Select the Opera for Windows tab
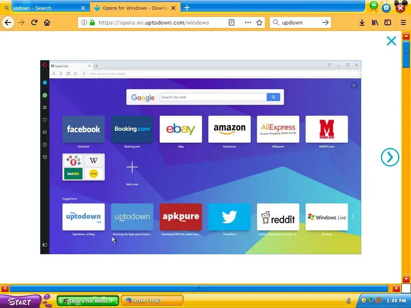Image resolution: width=411 pixels, height=308 pixels. coord(135,8)
